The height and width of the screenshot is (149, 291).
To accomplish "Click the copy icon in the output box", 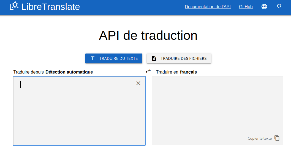I will (277, 138).
